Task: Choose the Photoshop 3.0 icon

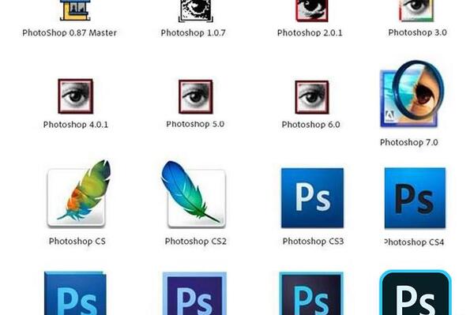Action: coord(416,10)
